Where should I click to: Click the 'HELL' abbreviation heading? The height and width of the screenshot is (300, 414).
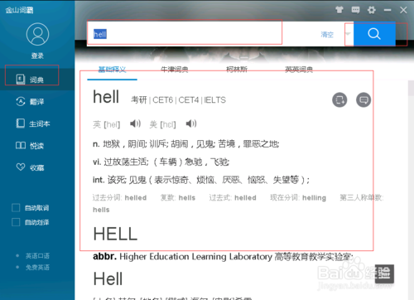point(115,234)
